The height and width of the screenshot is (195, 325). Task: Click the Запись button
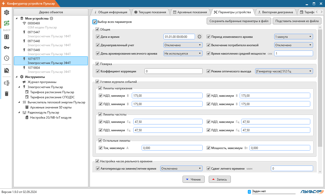click(220, 179)
